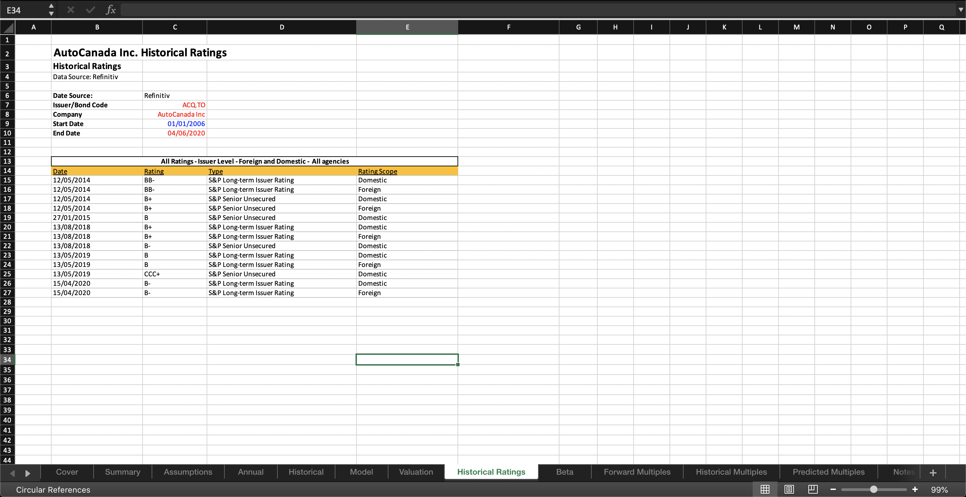Open the Model sheet tab
Screen dimensions: 966x497
(x=362, y=472)
